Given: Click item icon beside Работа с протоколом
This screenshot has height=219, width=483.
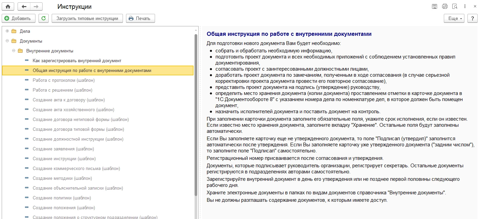Looking at the screenshot, I should click(27, 80).
